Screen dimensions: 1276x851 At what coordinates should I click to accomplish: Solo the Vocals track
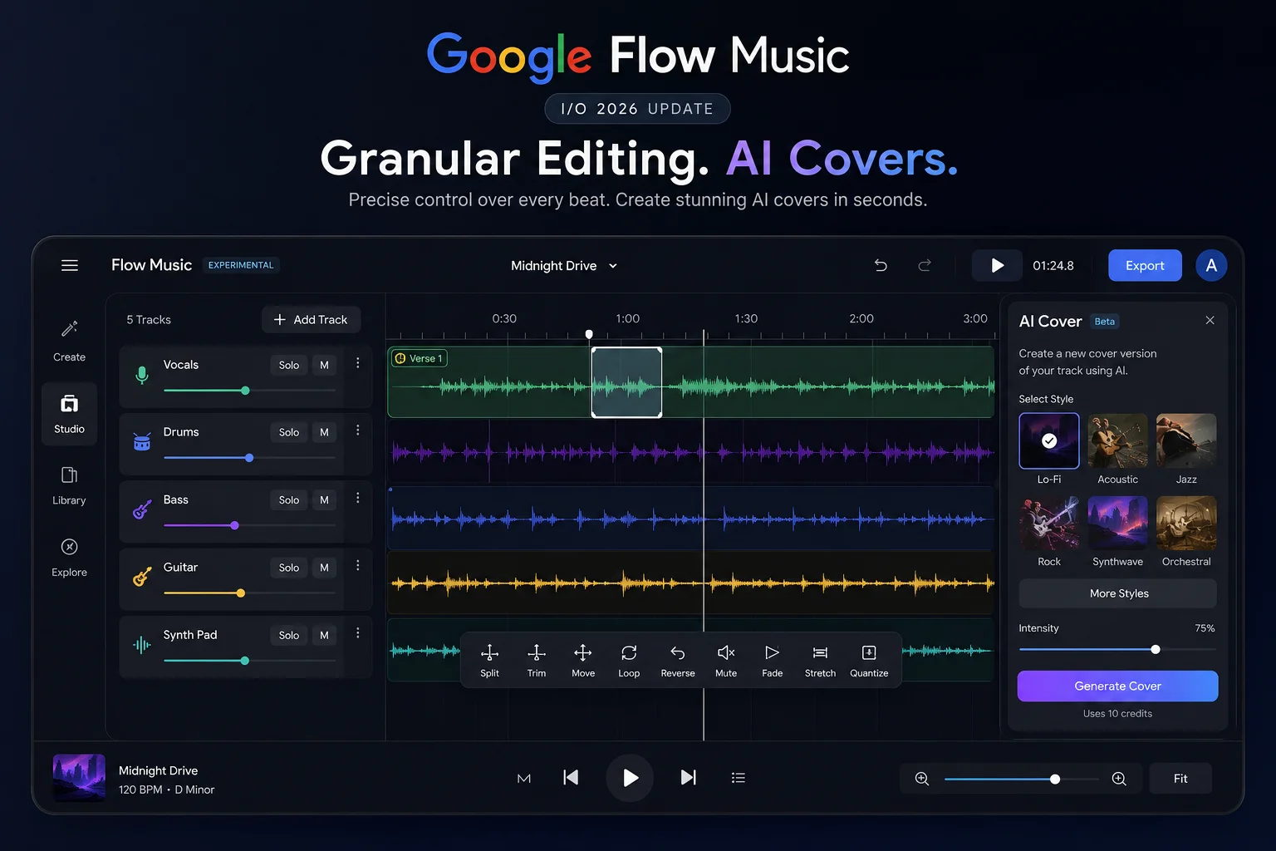coord(289,365)
